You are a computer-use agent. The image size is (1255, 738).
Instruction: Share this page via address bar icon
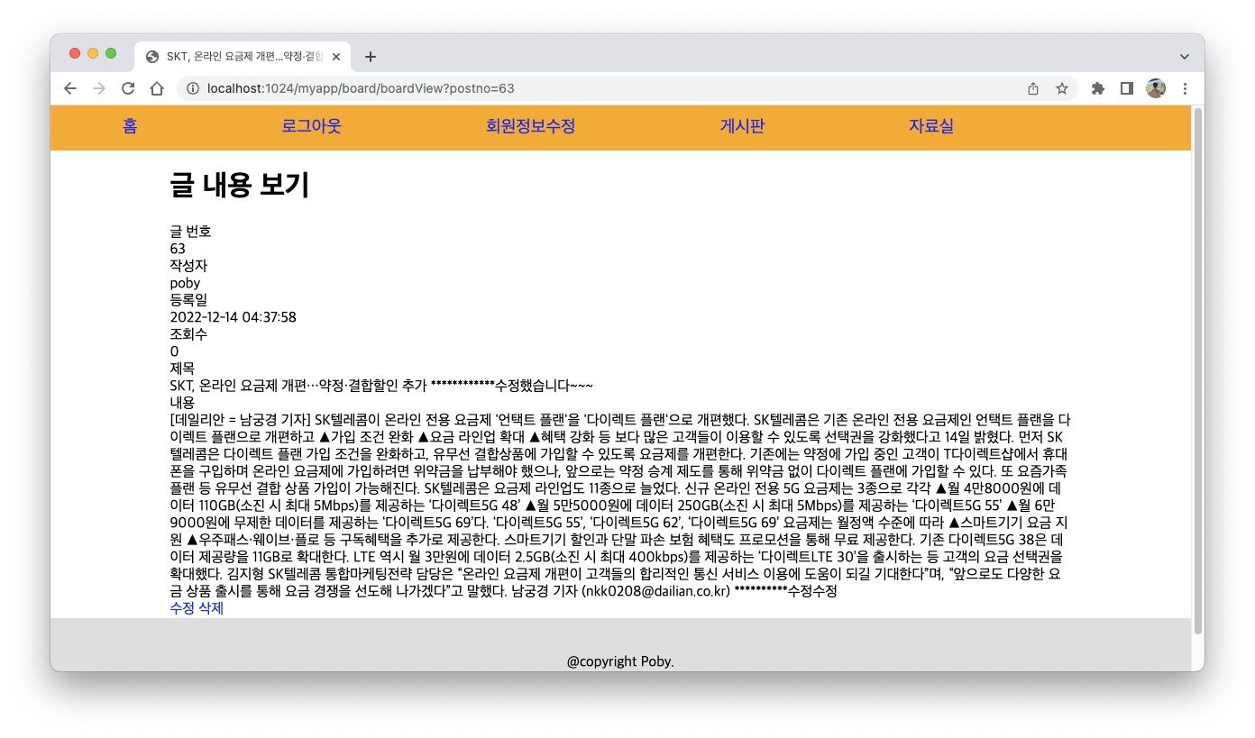[x=1033, y=88]
